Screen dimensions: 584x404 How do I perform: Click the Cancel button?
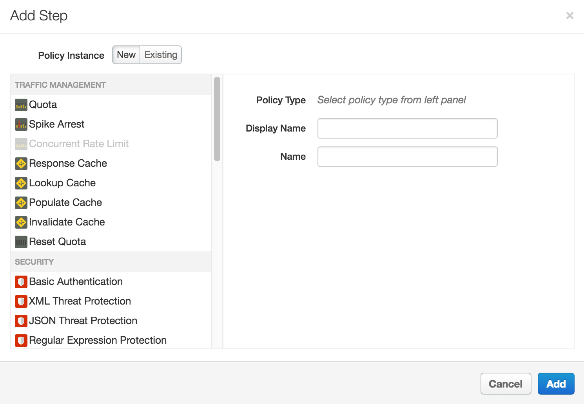506,384
